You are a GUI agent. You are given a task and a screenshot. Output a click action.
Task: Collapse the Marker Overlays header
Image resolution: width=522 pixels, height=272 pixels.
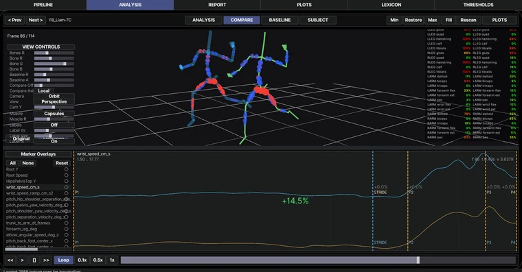38,154
